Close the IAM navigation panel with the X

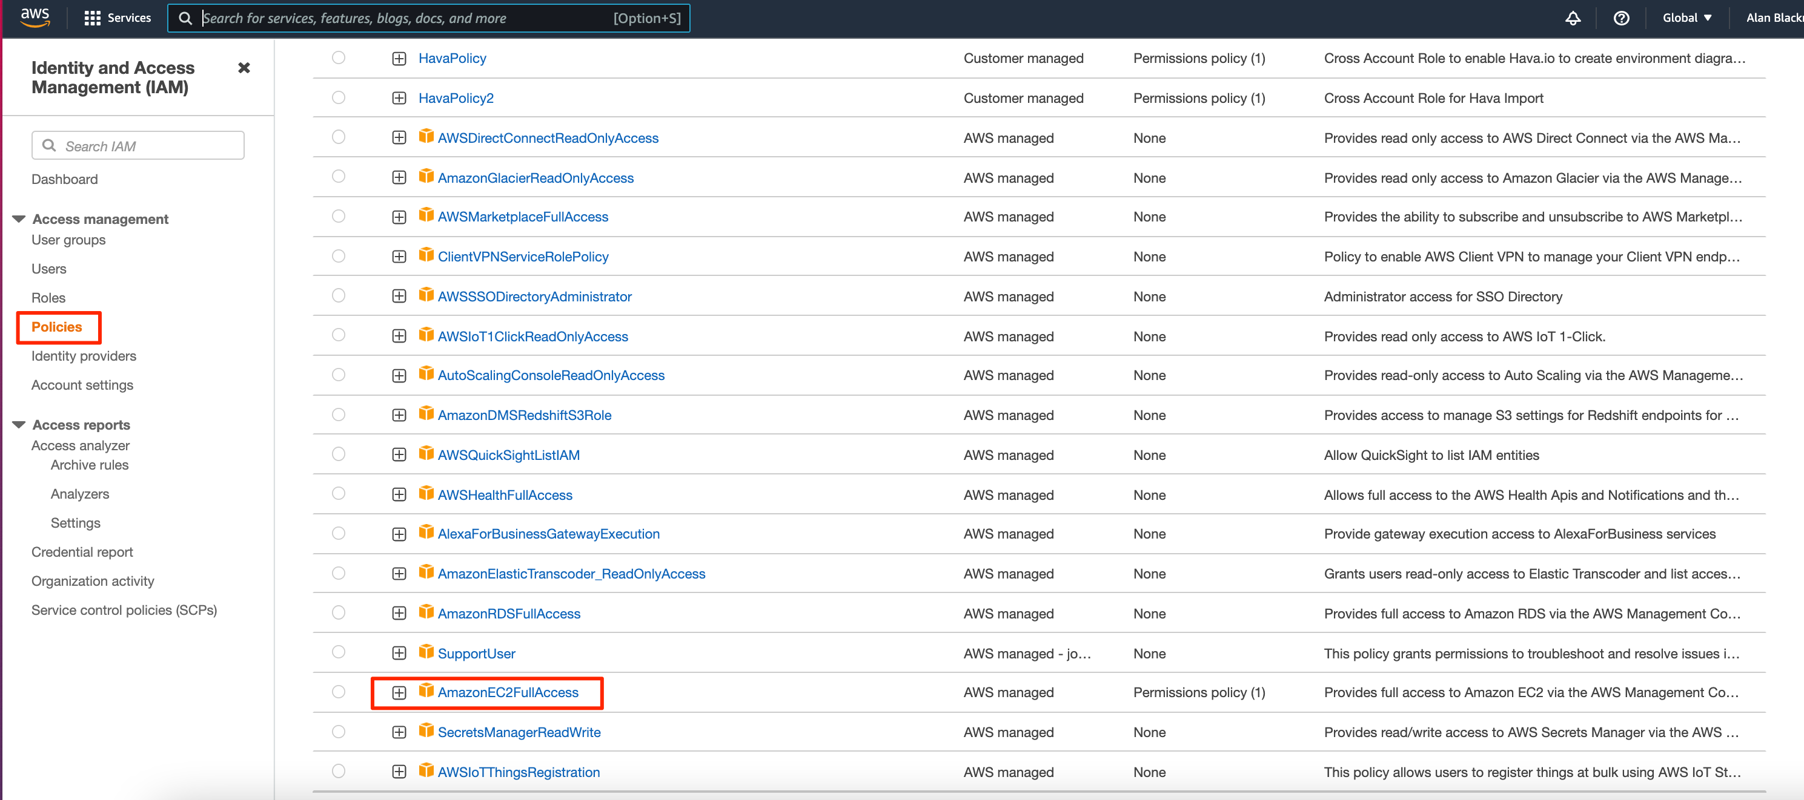(x=244, y=68)
